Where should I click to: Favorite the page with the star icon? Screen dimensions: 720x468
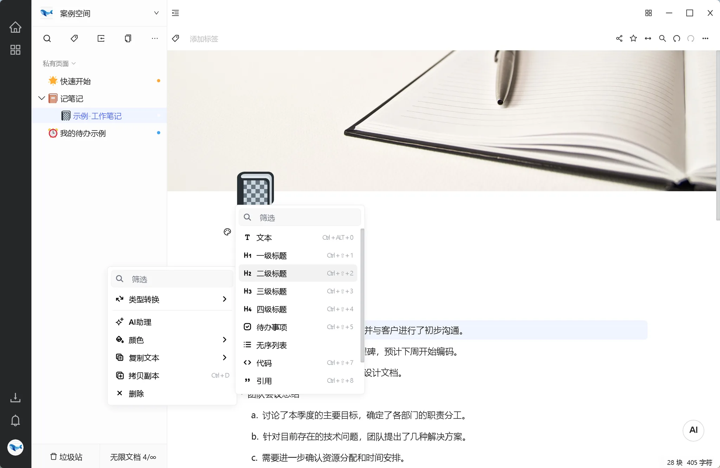point(634,38)
